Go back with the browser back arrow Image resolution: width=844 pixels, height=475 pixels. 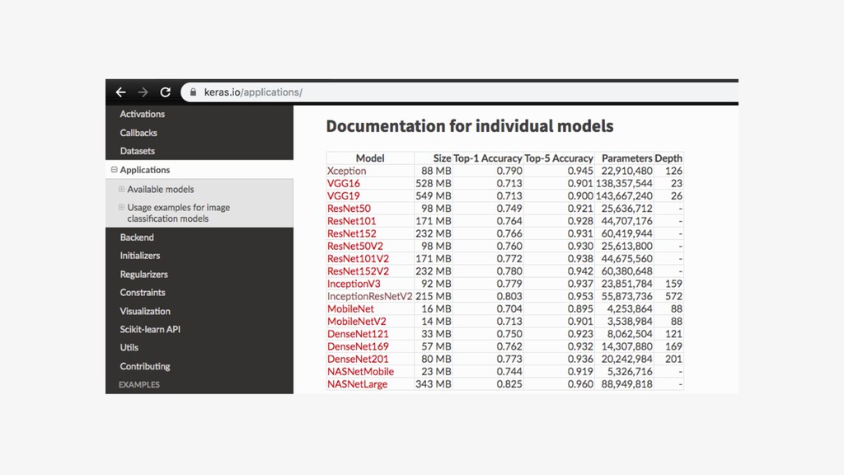120,92
